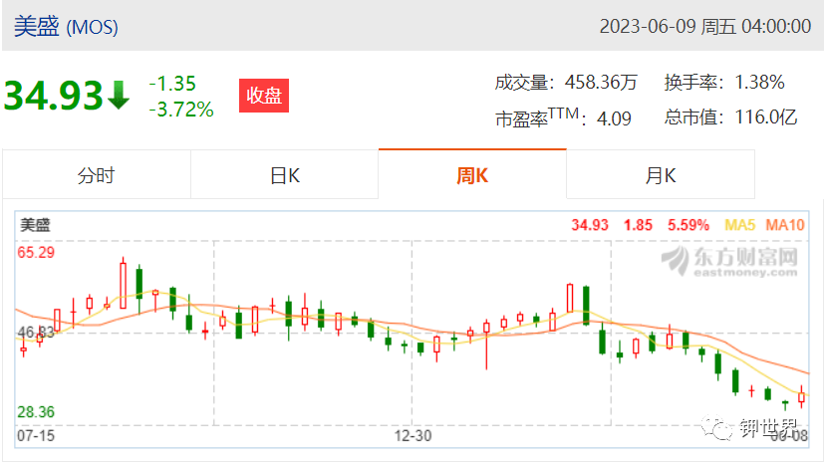Click the 成交量 458.36万 value
825x464 pixels.
(x=601, y=82)
